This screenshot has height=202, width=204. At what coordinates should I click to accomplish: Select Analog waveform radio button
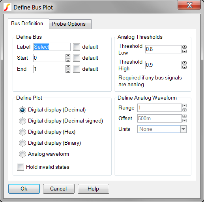pos(22,154)
